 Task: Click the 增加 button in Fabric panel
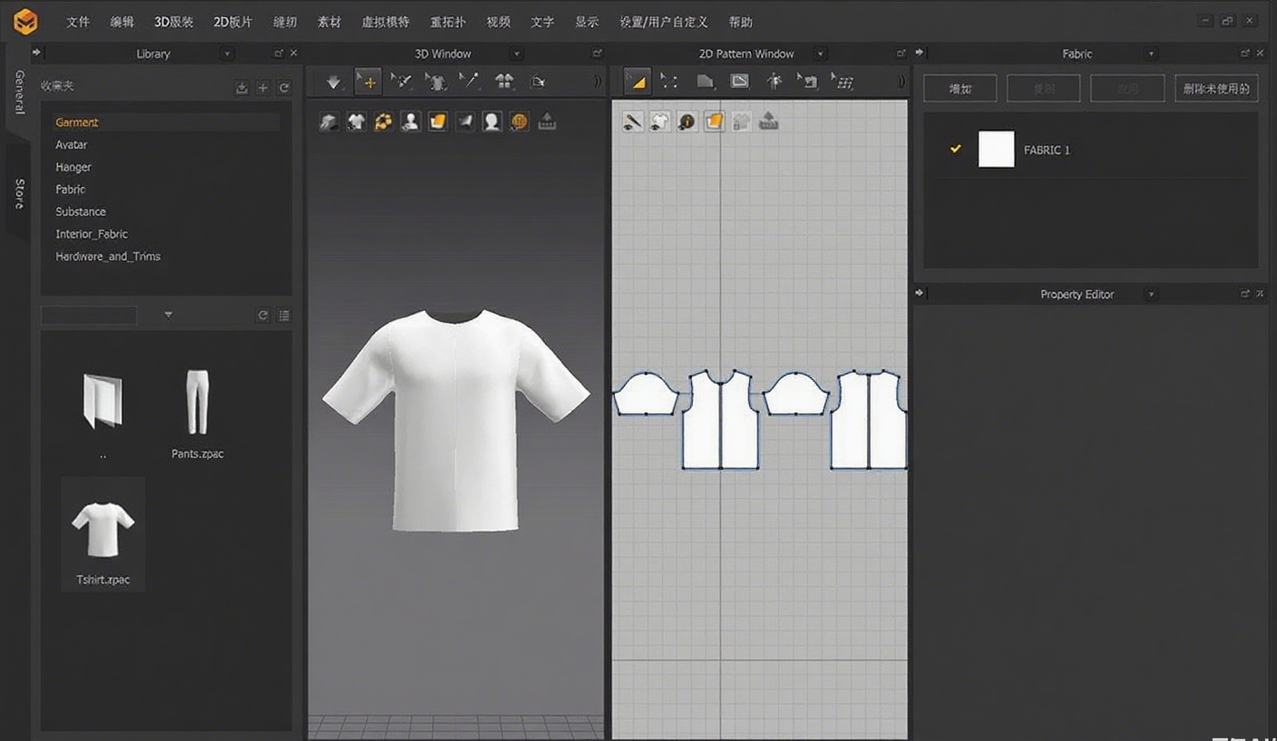coord(960,89)
